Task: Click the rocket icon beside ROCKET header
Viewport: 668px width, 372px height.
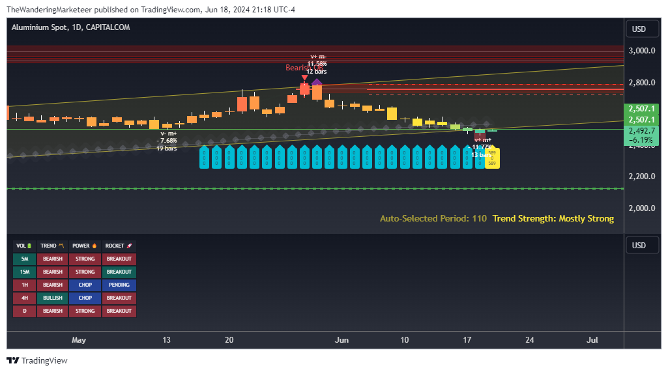Action: click(x=130, y=246)
